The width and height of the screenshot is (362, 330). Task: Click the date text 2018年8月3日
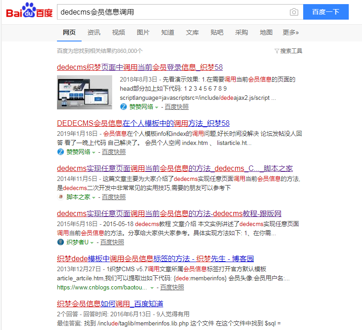pos(139,80)
